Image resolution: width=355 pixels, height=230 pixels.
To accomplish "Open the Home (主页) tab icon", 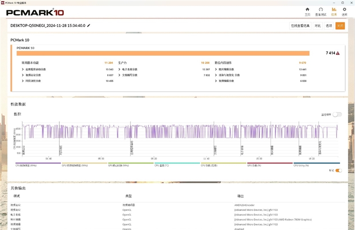I will pyautogui.click(x=308, y=10).
